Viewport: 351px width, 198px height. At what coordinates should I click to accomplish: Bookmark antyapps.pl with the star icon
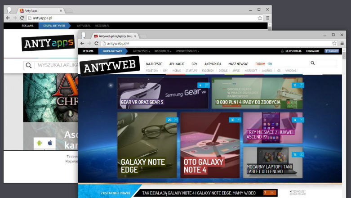[x=260, y=18]
